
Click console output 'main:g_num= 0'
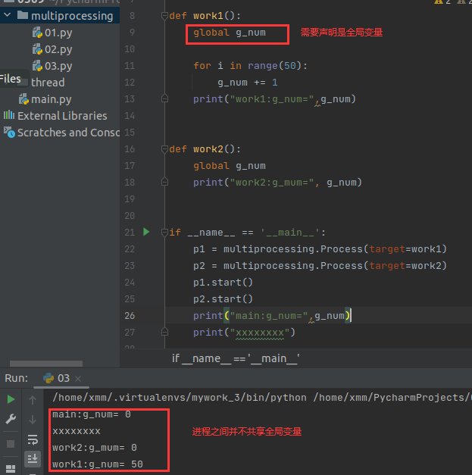coord(92,414)
